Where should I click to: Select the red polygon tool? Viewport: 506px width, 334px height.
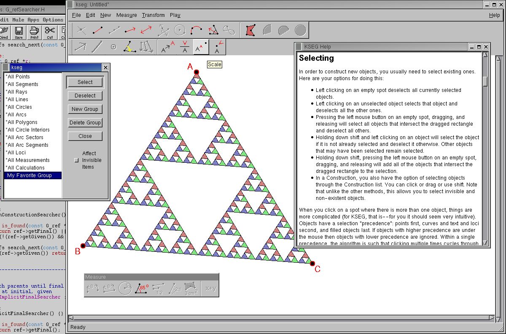(x=250, y=30)
